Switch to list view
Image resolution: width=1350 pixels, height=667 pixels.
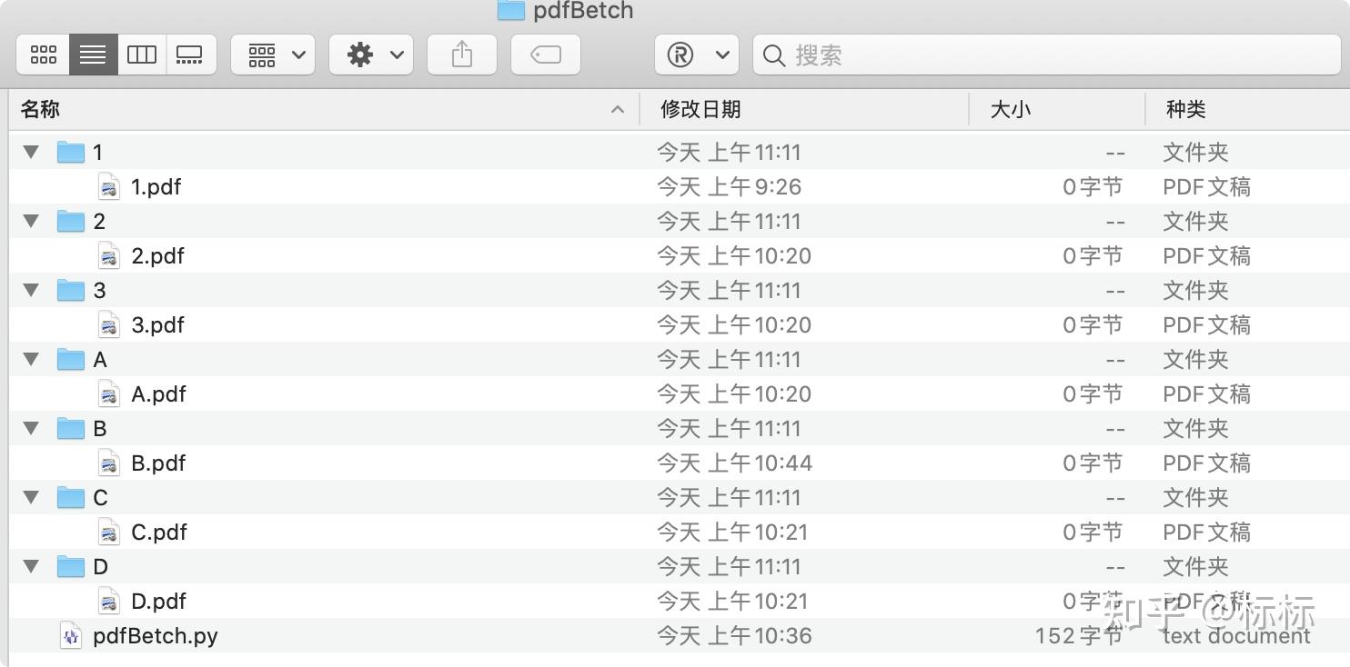click(93, 55)
